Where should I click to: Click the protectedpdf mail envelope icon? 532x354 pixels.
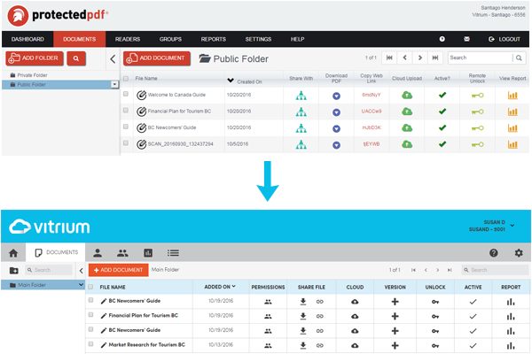[467, 39]
